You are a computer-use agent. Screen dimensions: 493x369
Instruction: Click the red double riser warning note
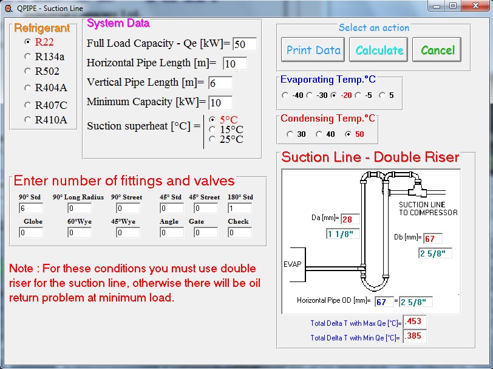(x=135, y=283)
